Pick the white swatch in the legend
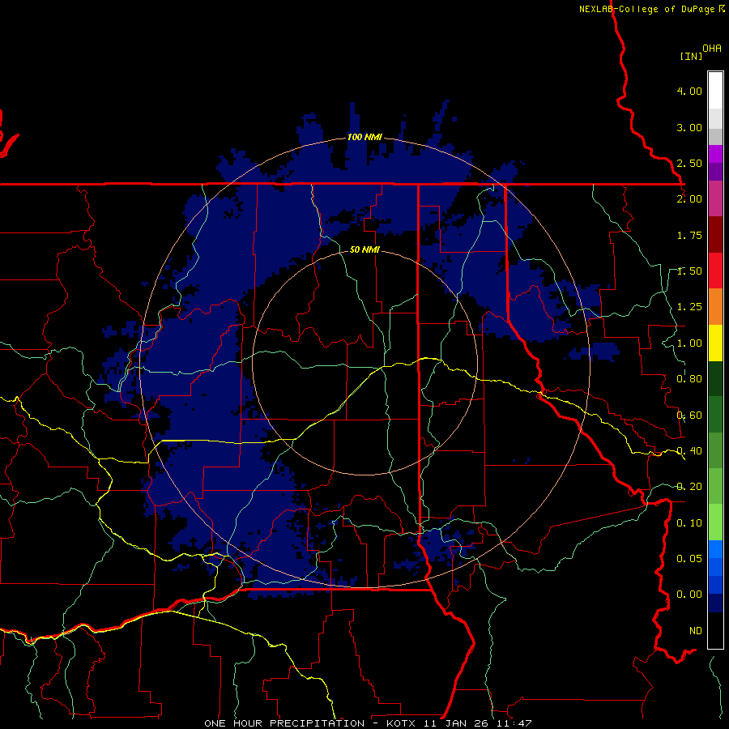This screenshot has height=729, width=729. click(715, 91)
